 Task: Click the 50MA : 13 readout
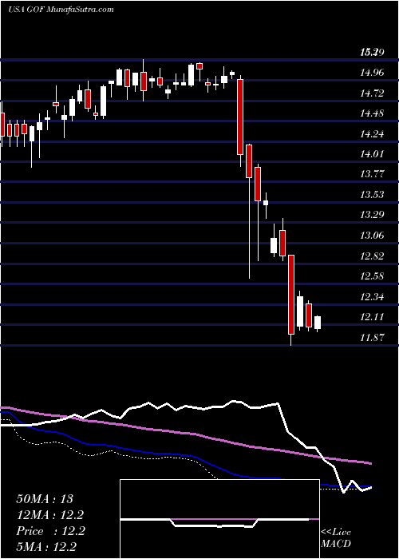point(45,499)
